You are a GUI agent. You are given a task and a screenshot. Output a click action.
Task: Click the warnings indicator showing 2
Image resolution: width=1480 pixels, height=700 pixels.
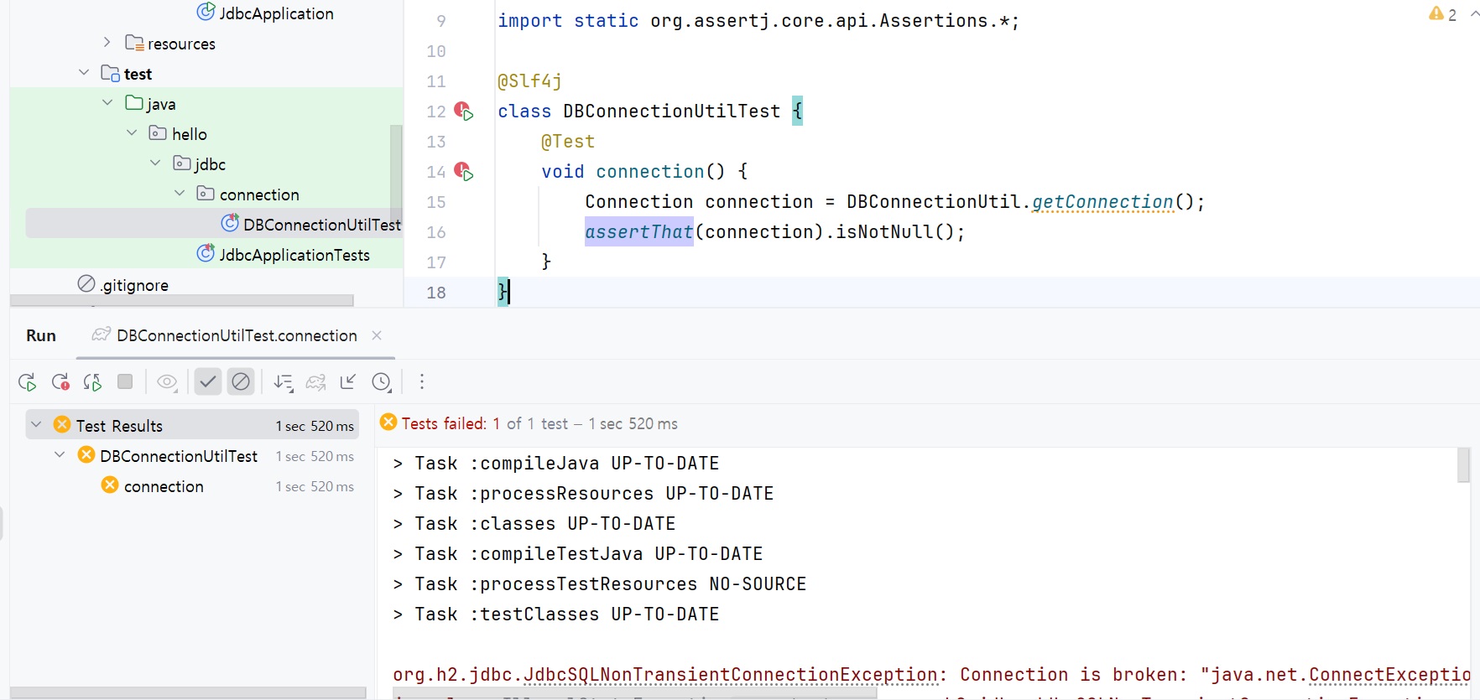tap(1443, 14)
